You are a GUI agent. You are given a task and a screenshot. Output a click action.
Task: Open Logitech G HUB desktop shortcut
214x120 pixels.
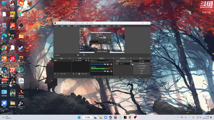pos(21,105)
